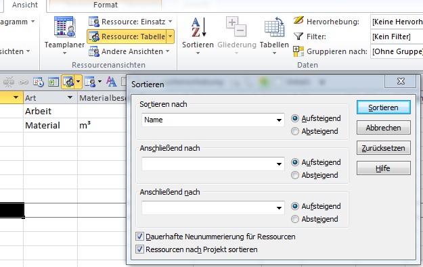Close the Sortieren dialog

[401, 81]
